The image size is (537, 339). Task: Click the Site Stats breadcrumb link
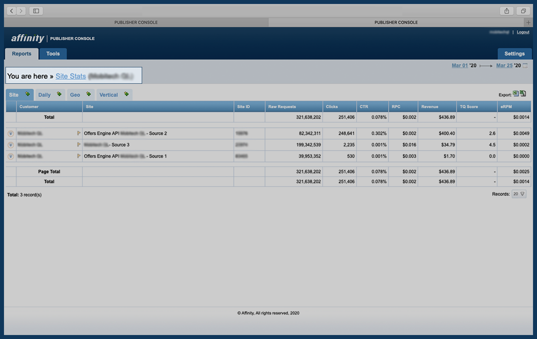[x=71, y=76]
